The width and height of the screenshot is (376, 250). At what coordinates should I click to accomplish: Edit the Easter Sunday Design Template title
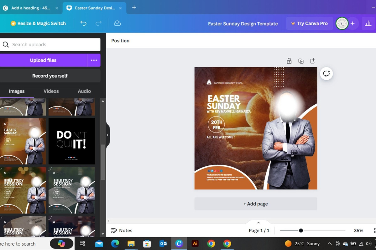(x=243, y=23)
